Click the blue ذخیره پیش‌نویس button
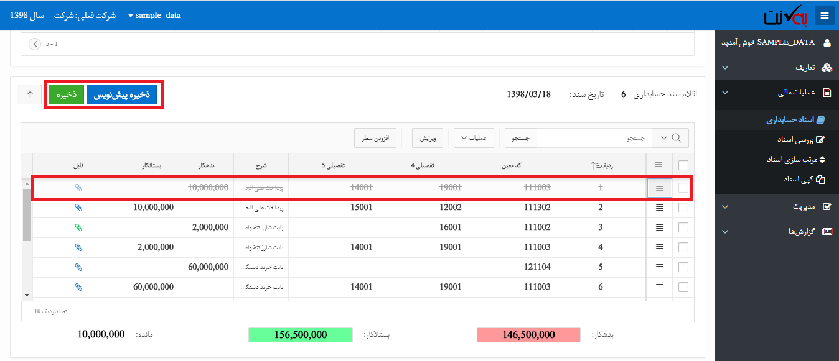This screenshot has height=361, width=839. [x=122, y=95]
